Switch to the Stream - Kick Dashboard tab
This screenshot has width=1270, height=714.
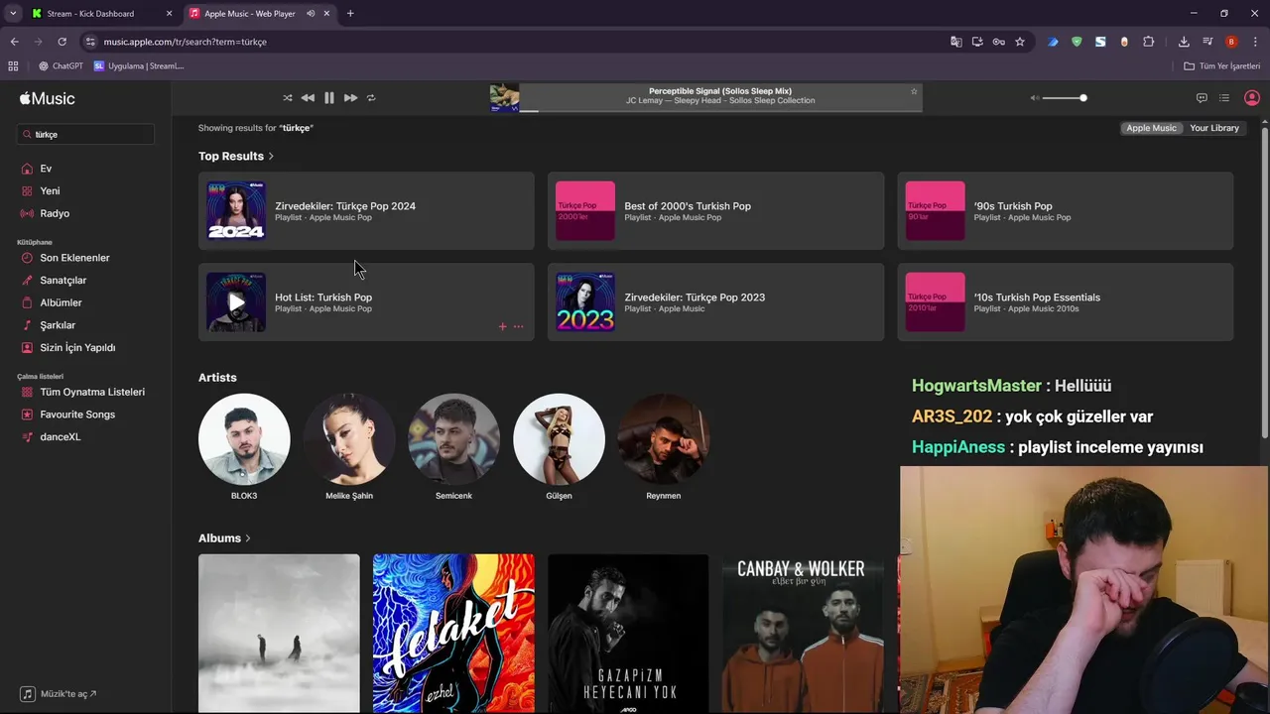[x=101, y=14]
